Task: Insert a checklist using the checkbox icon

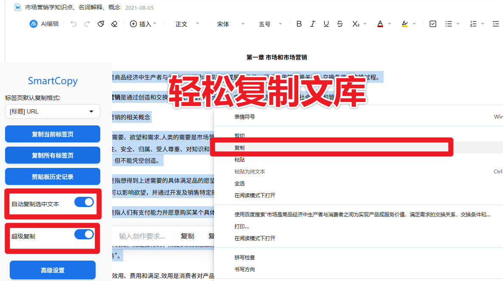Action: [x=432, y=24]
